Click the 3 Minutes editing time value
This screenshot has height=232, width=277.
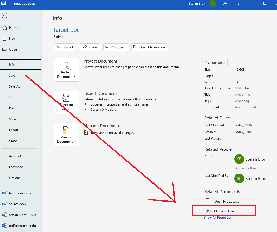pyautogui.click(x=242, y=88)
